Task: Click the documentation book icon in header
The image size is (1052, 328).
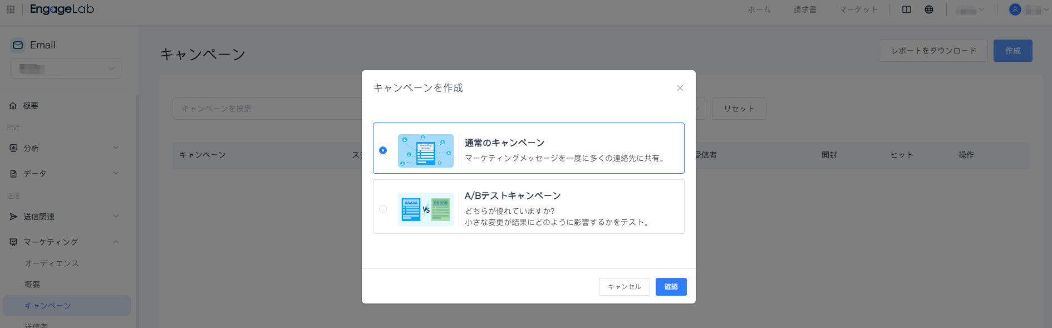Action: point(906,9)
